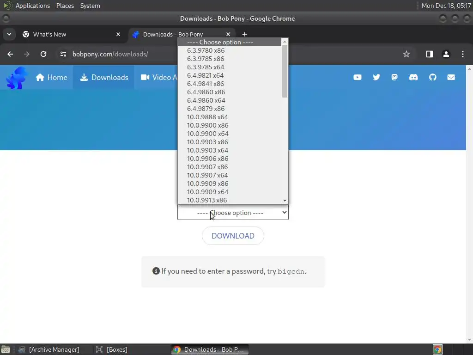The image size is (473, 355).
Task: Open Chrome's three-dot menu
Action: click(x=463, y=54)
